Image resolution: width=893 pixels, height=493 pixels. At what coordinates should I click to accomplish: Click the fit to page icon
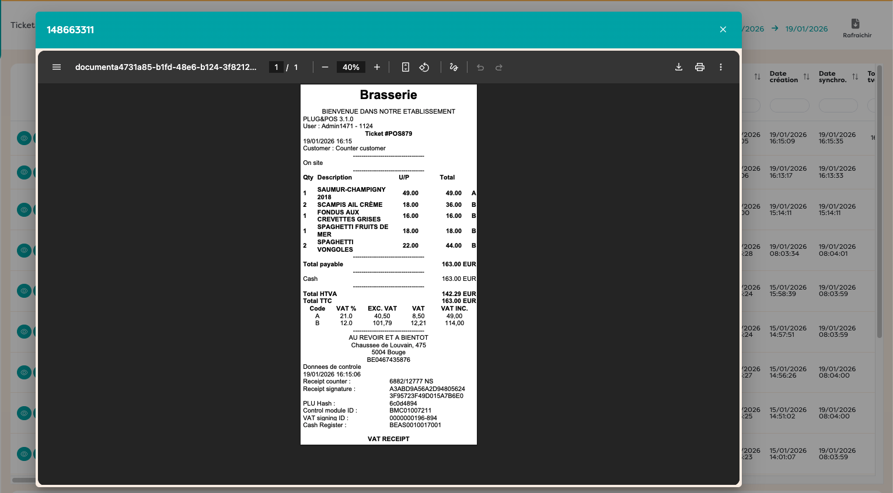pos(406,67)
